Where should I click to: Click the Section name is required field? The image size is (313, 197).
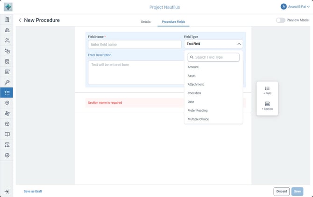point(166,102)
